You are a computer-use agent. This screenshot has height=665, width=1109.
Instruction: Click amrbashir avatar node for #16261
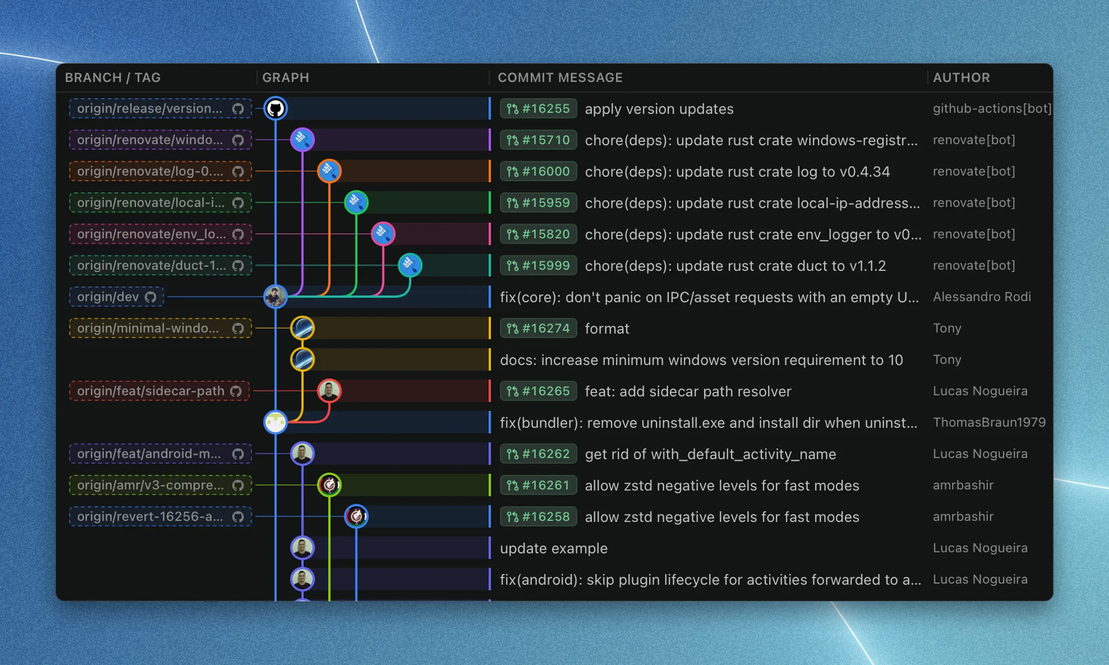329,485
